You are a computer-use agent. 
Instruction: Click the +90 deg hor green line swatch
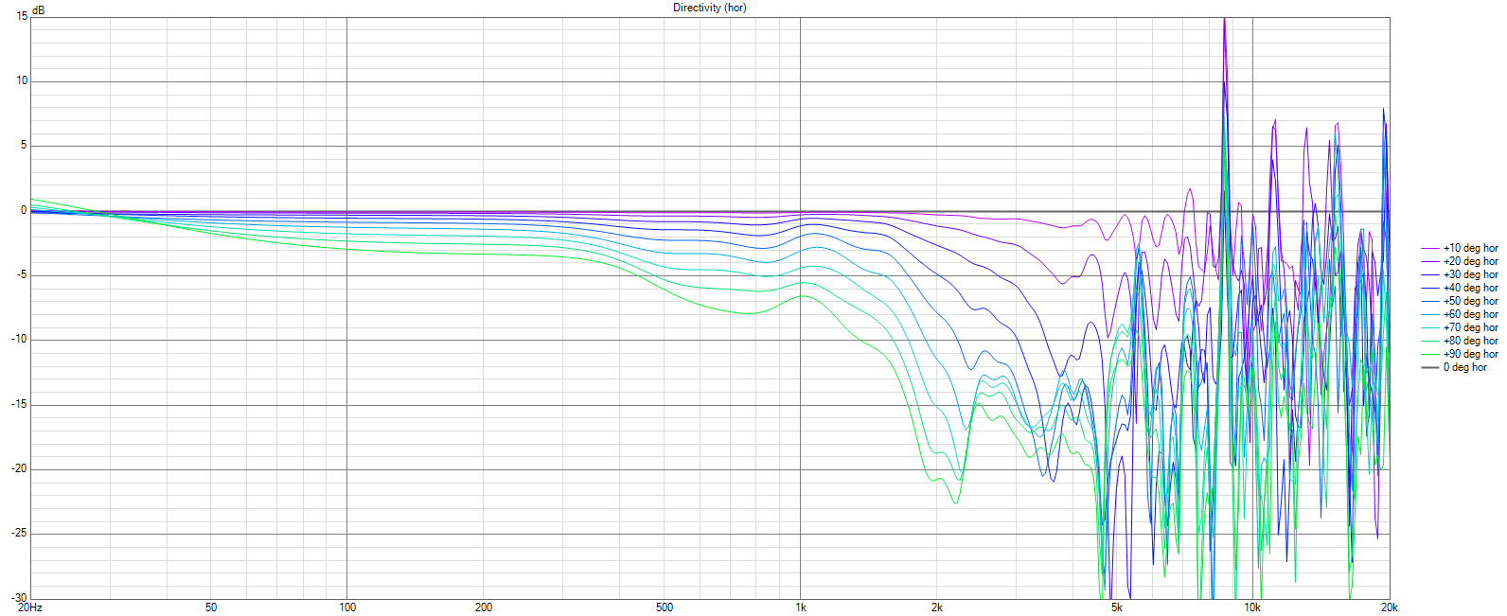(x=1429, y=354)
